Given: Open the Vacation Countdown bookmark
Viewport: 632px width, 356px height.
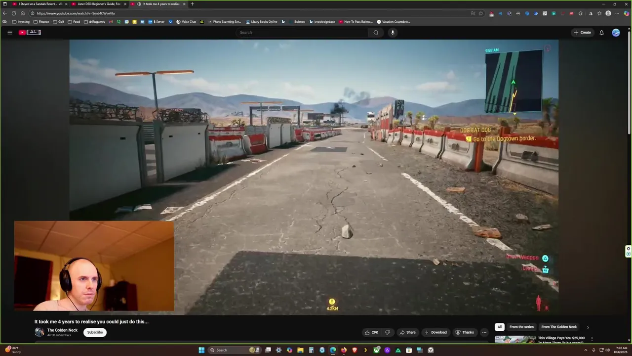Looking at the screenshot, I should click(x=394, y=22).
